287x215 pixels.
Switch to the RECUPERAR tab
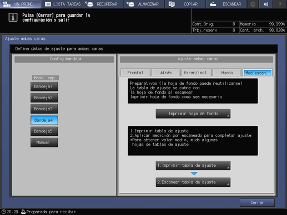point(103,4)
